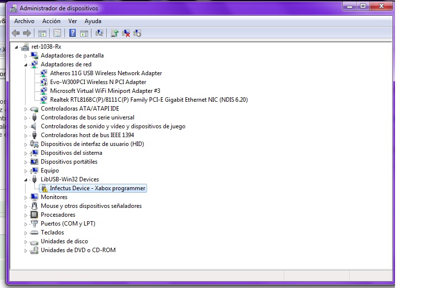Open the Archivo menu

pos(25,21)
